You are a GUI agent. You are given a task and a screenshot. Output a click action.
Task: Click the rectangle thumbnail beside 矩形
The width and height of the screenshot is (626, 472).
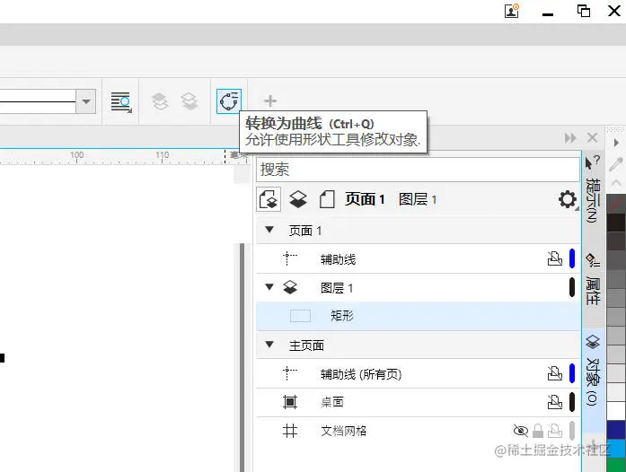(x=300, y=316)
